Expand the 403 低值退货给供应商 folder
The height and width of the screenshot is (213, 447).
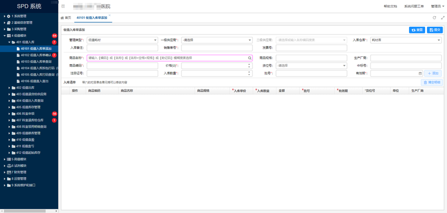coord(9,94)
